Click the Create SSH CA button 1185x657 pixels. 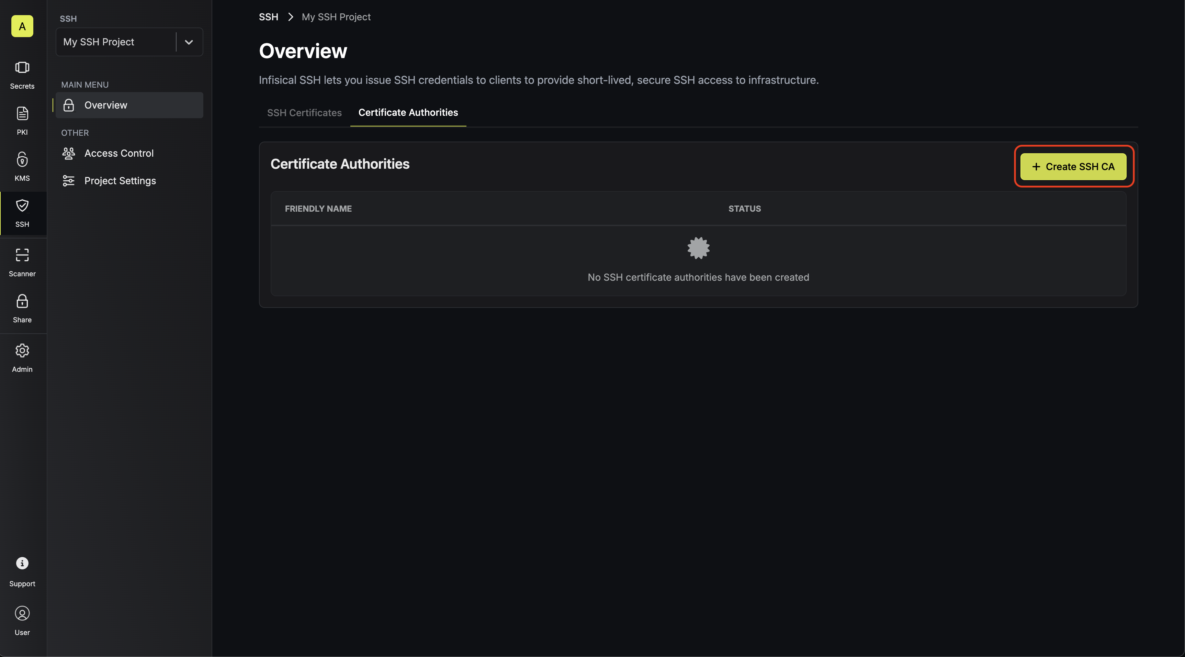(1073, 167)
